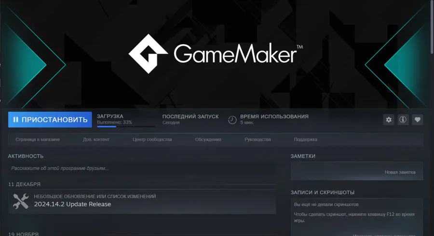Click the Заметки section heading
Screen dimensions: 434x236
point(303,156)
